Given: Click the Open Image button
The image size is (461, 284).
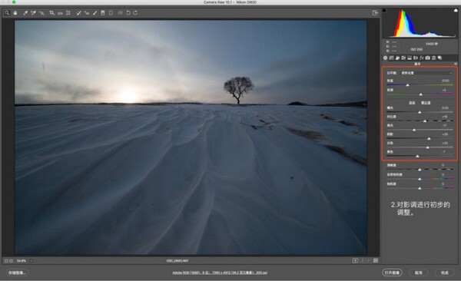Looking at the screenshot, I should pos(392,272).
